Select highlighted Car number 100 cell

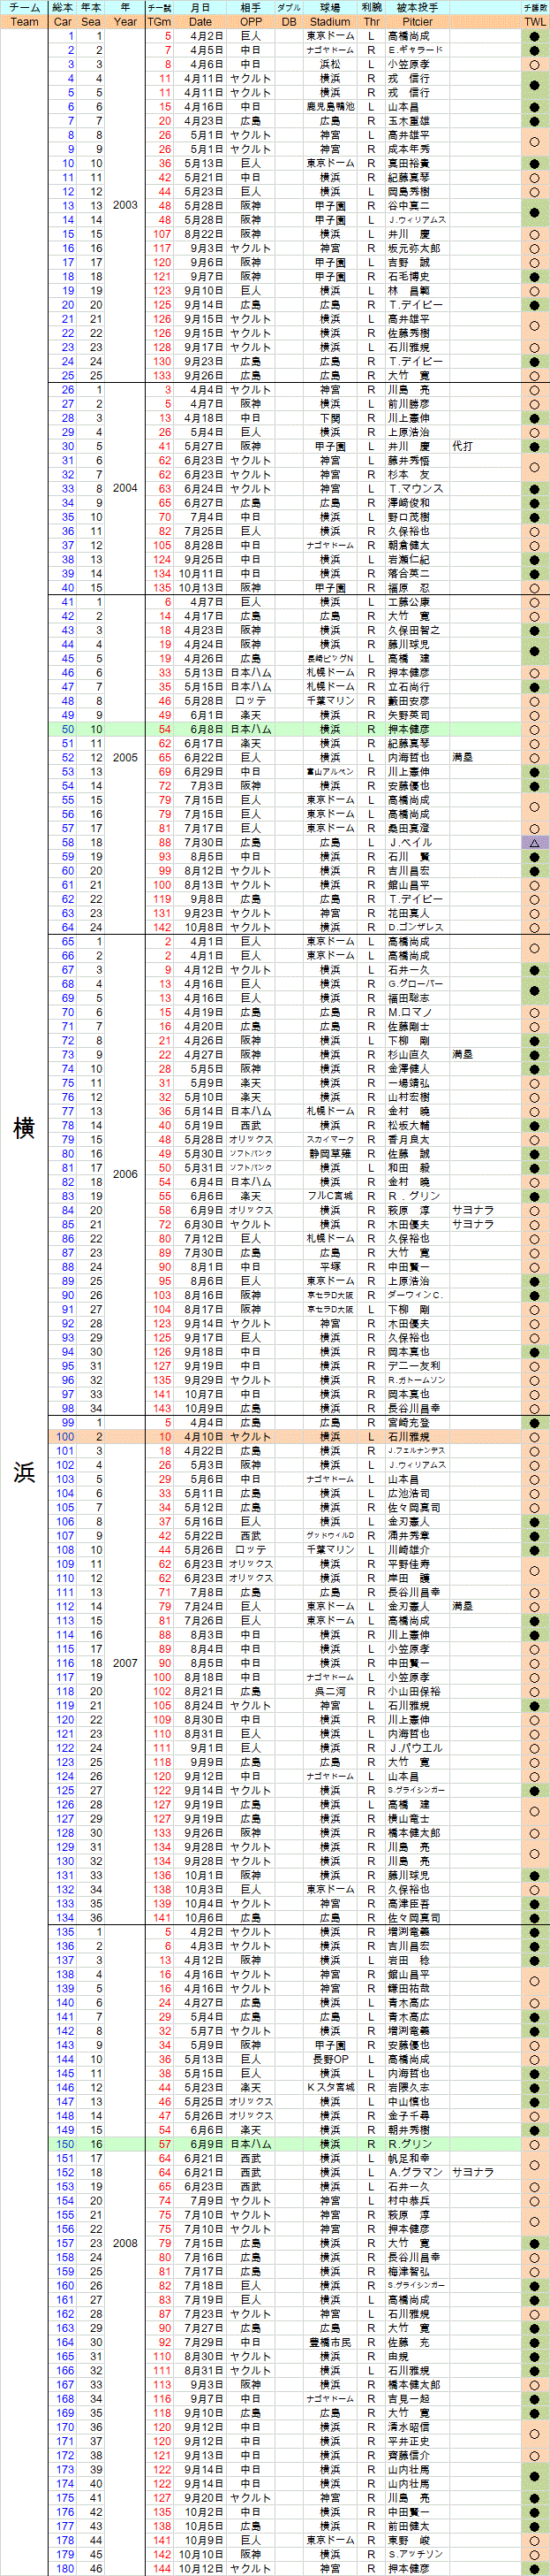click(63, 1436)
